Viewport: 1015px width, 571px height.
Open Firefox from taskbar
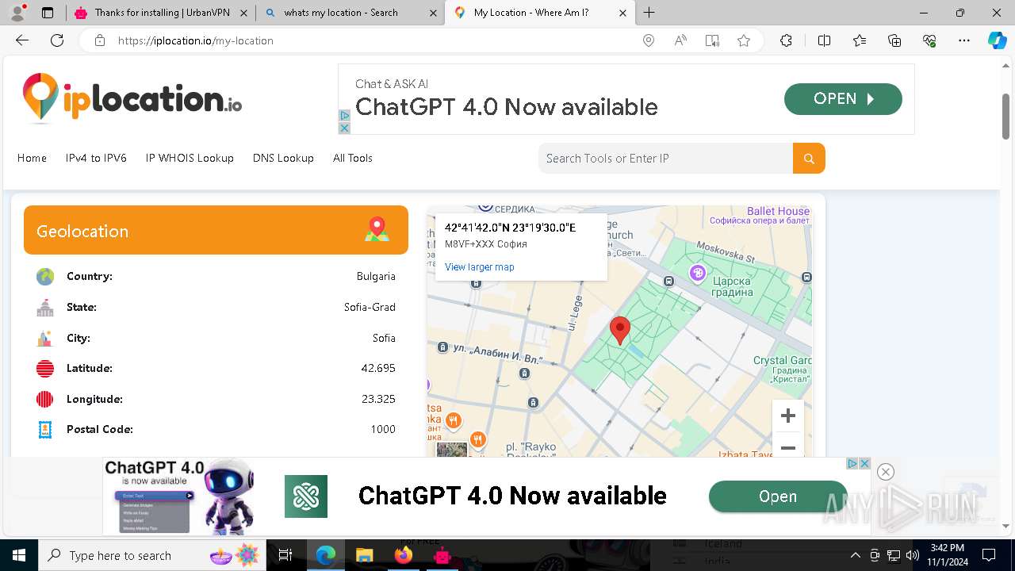click(404, 555)
